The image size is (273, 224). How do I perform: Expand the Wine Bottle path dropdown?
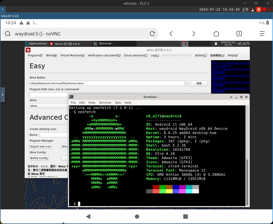[186, 83]
